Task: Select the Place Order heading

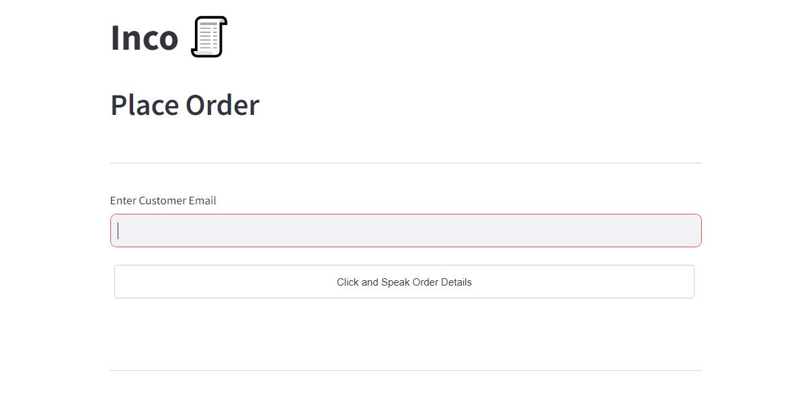Action: 185,105
